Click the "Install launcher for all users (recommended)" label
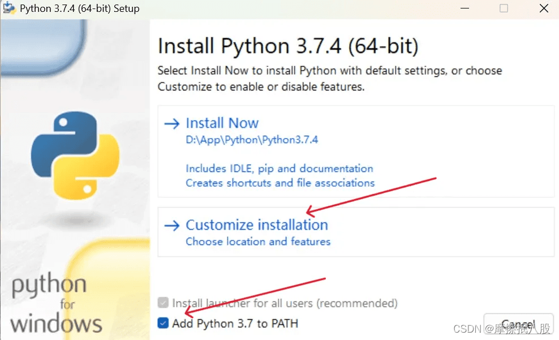The width and height of the screenshot is (559, 340). [x=285, y=303]
